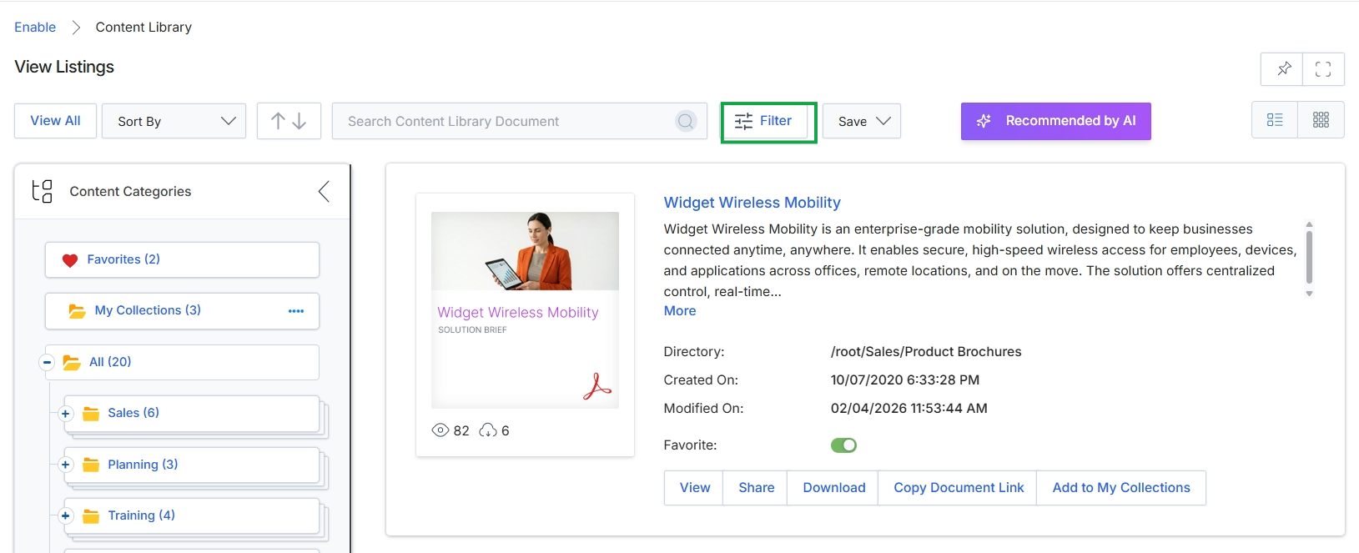Click the cloud downloads count icon
Viewport: 1359px width, 553px height.
488,430
